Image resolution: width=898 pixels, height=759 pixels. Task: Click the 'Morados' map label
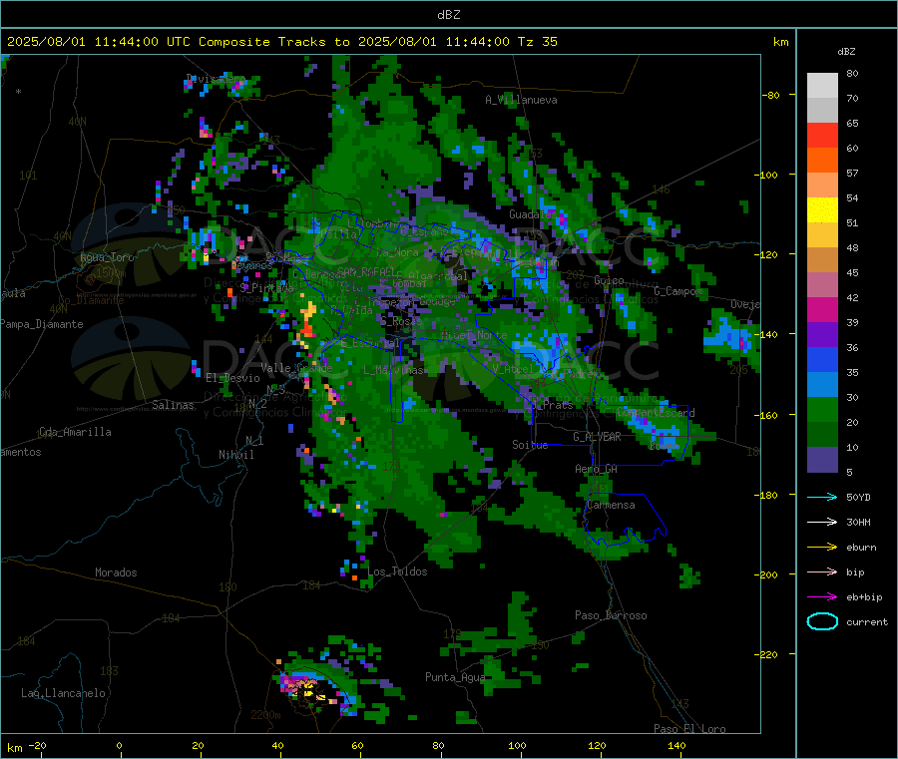click(x=116, y=572)
